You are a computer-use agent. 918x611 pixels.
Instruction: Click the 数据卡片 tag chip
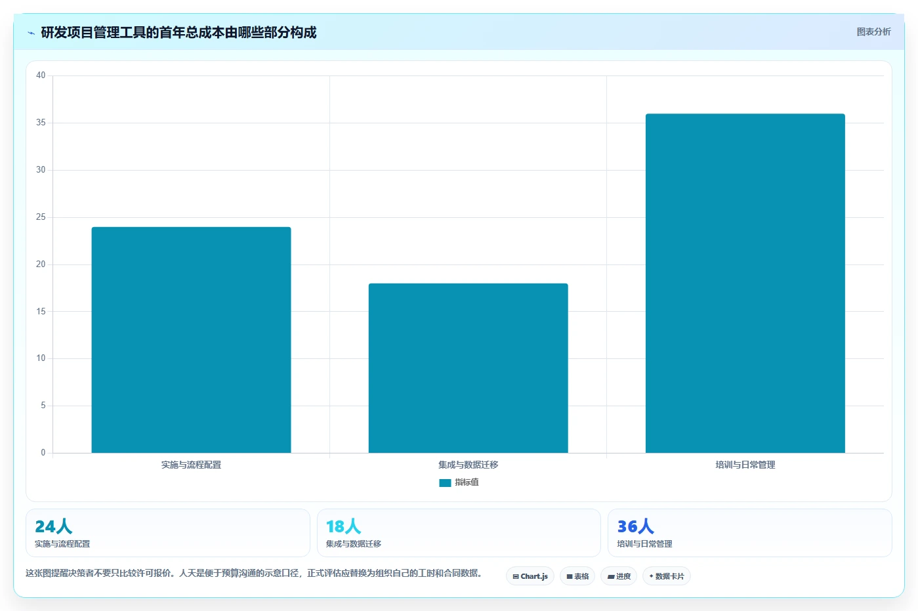pos(667,576)
